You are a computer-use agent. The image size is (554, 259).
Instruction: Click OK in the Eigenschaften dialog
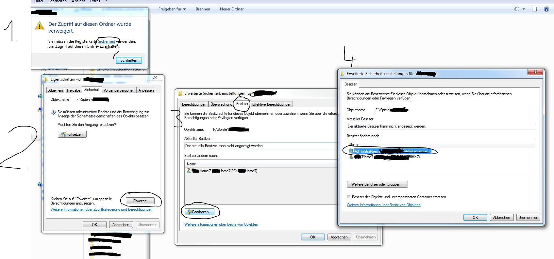tap(94, 224)
